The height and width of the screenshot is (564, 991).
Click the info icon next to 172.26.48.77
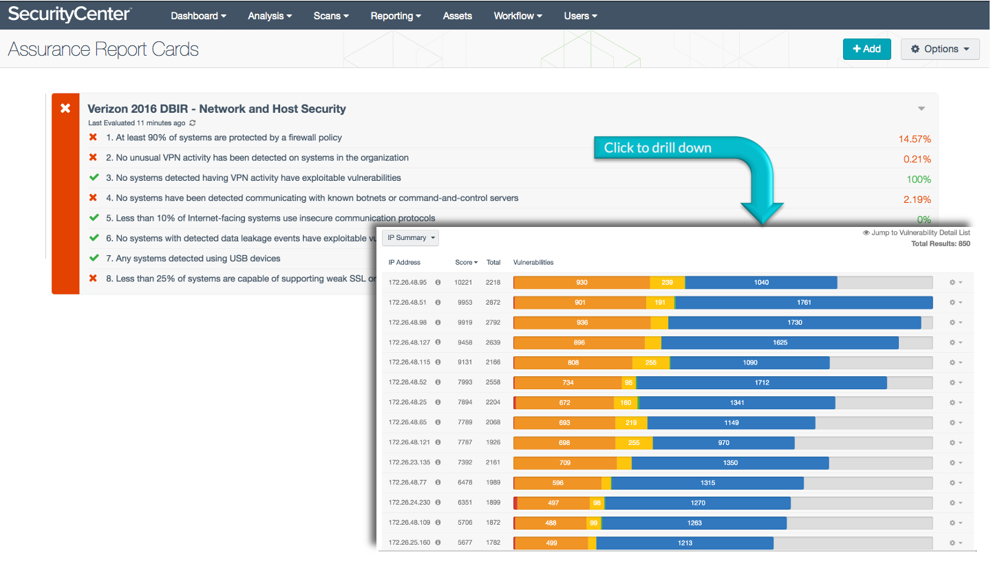point(438,483)
